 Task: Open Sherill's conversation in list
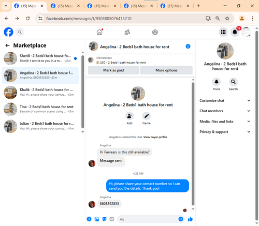pyautogui.click(x=40, y=58)
